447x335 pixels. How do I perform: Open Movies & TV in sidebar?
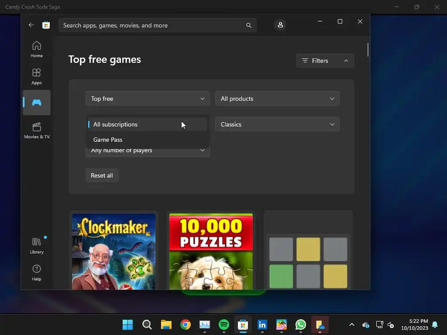click(37, 130)
